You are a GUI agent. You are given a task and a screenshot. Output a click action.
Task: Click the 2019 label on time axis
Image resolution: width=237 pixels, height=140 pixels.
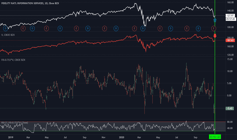(x=11, y=137)
